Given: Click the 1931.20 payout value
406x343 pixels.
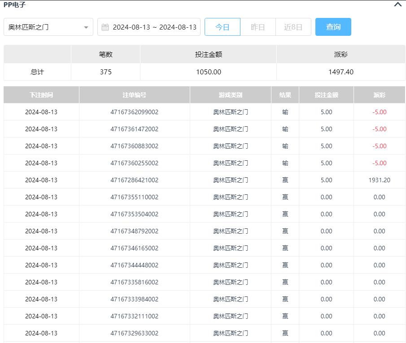Looking at the screenshot, I should pos(380,180).
